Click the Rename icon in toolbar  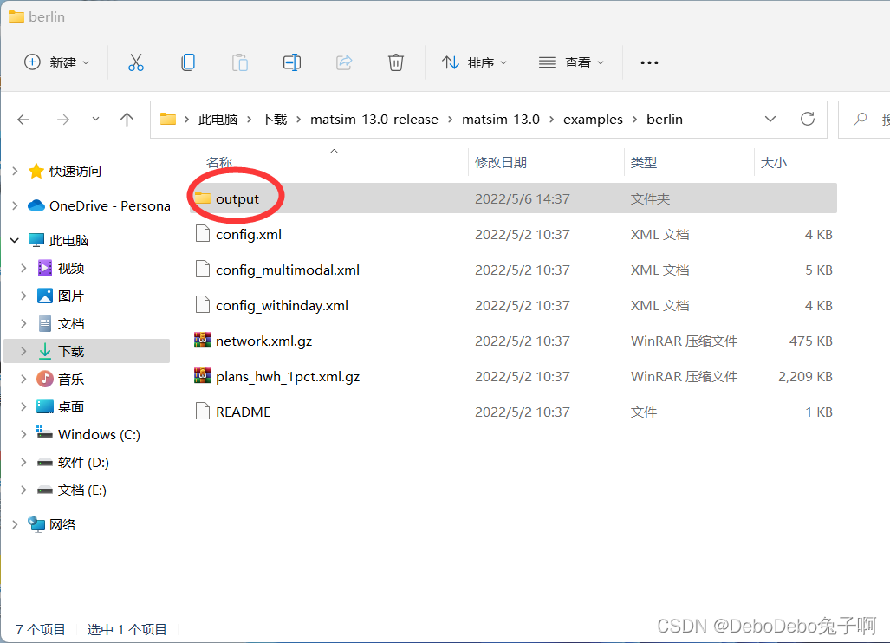click(292, 62)
